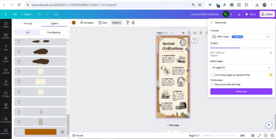Open the Bulk create sidebar panel
The height and width of the screenshot is (139, 276).
click(6, 120)
